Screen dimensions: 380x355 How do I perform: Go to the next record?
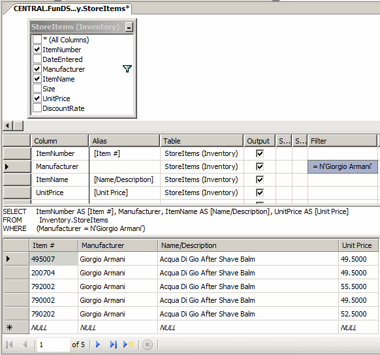[x=98, y=345]
